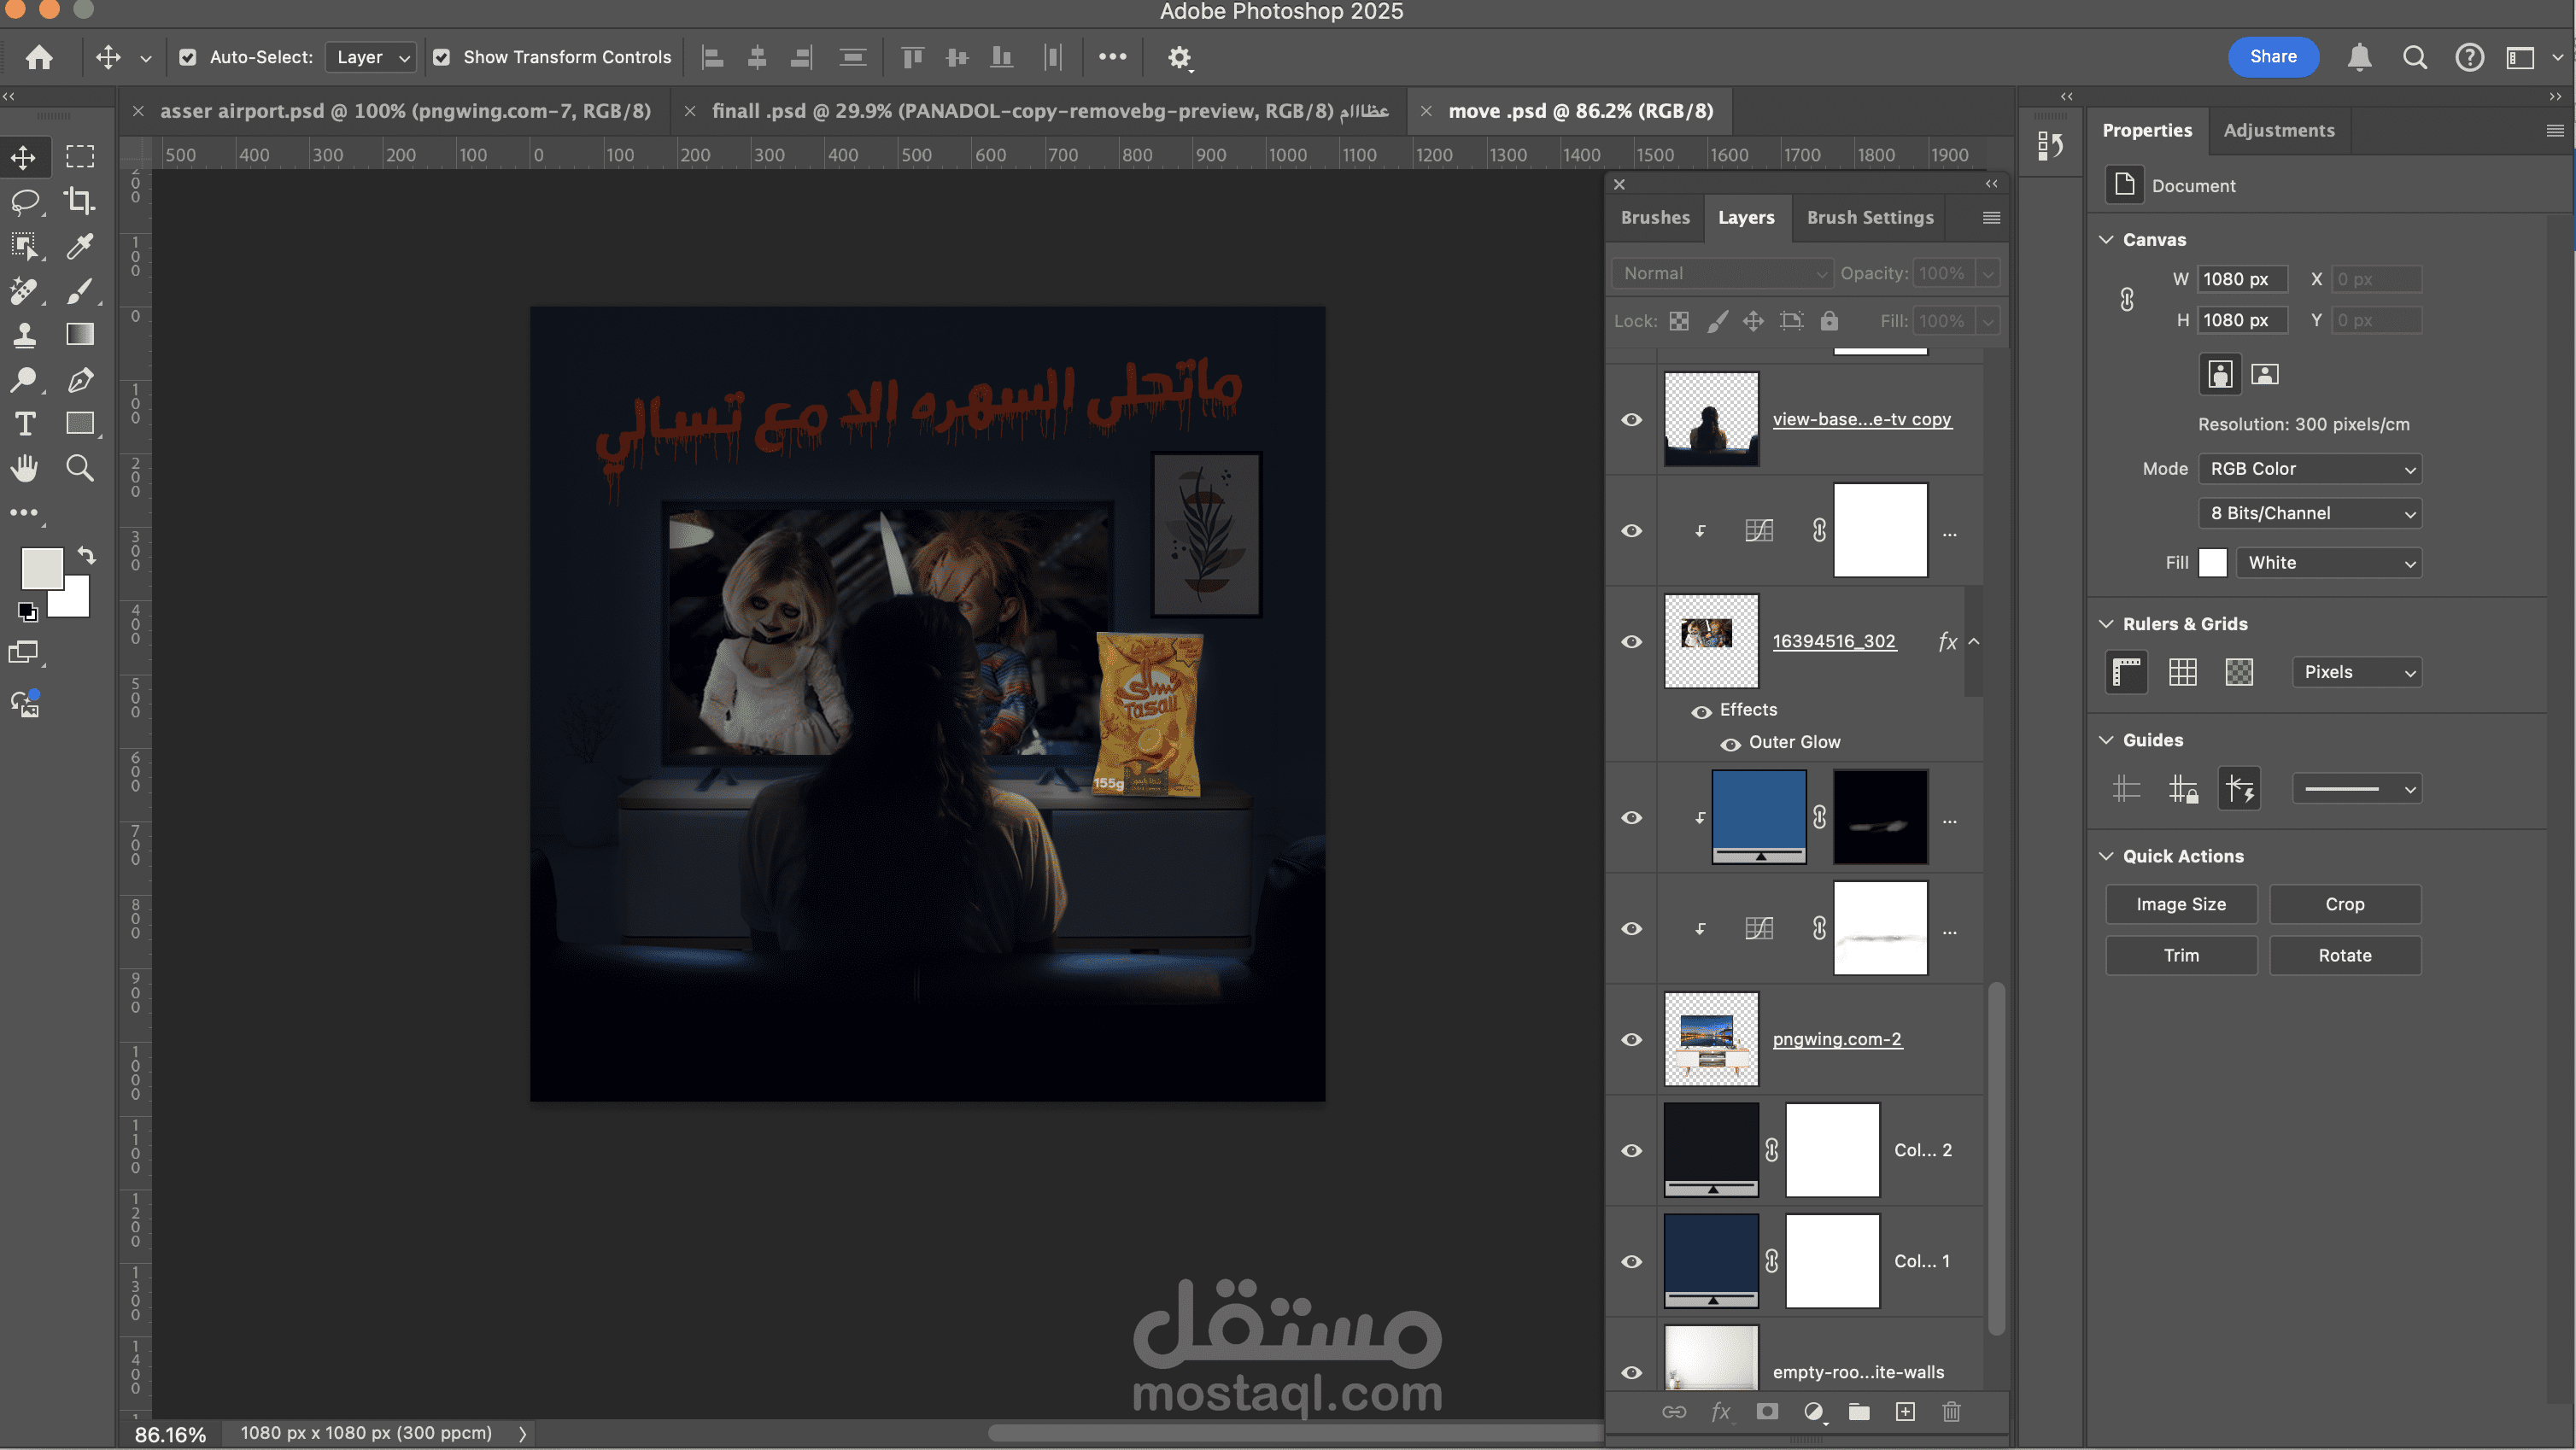Viewport: 2576px width, 1450px height.
Task: Open the RGB Color mode dropdown
Action: pos(2310,469)
